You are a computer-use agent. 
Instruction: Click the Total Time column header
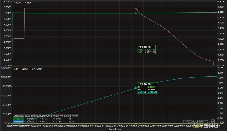pos(31,116)
